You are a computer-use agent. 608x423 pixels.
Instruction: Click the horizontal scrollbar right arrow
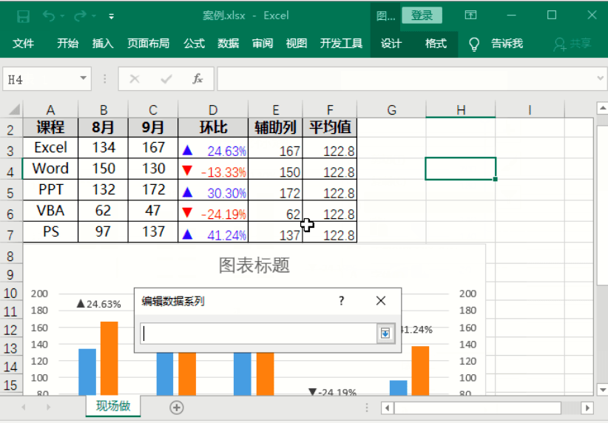[x=587, y=407]
